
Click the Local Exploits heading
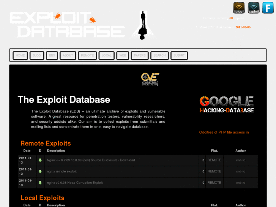pos(43,198)
